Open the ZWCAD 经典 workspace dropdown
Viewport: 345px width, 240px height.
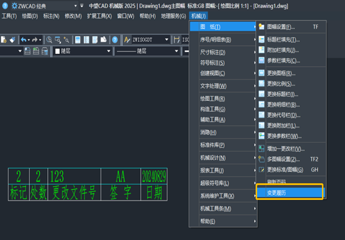click(75, 6)
